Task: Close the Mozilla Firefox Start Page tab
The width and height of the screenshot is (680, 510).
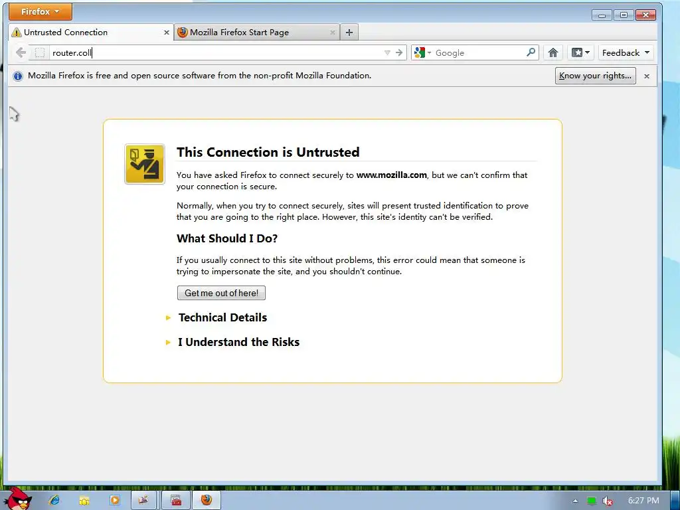Action: [332, 33]
